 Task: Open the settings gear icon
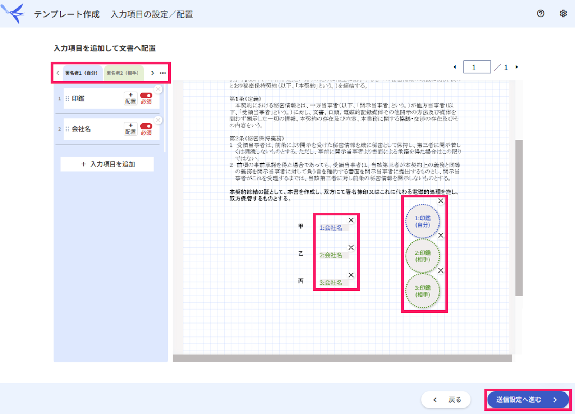[x=563, y=14]
